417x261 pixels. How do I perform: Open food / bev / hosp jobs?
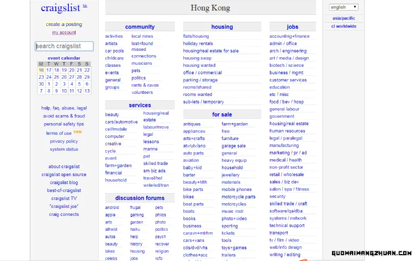point(286,102)
